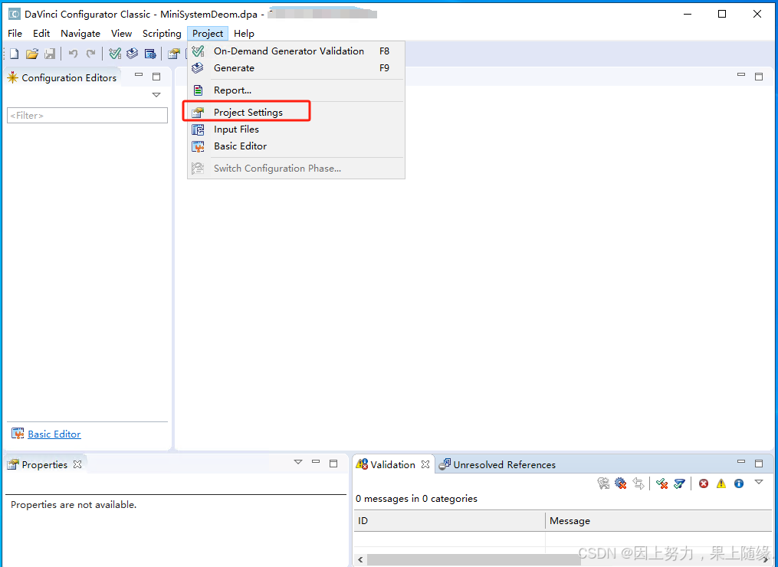This screenshot has width=778, height=567.
Task: Click the scrollbar left arrow in Validation table
Action: [x=360, y=559]
